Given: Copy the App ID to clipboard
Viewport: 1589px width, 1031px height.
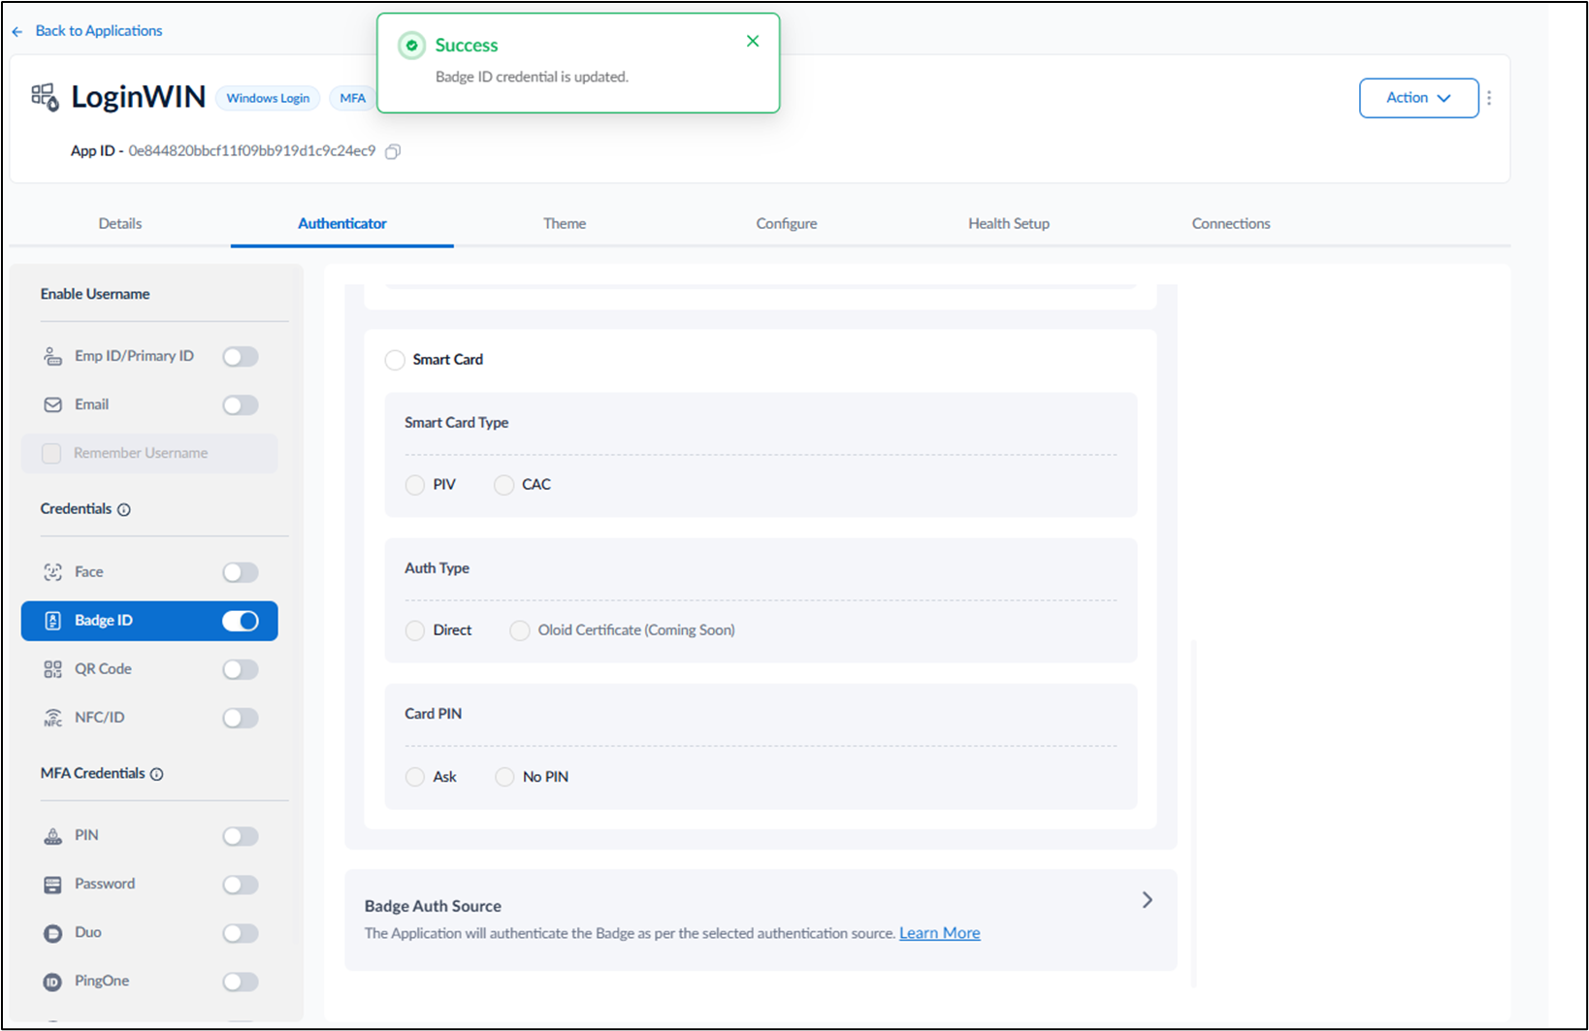Looking at the screenshot, I should [393, 151].
